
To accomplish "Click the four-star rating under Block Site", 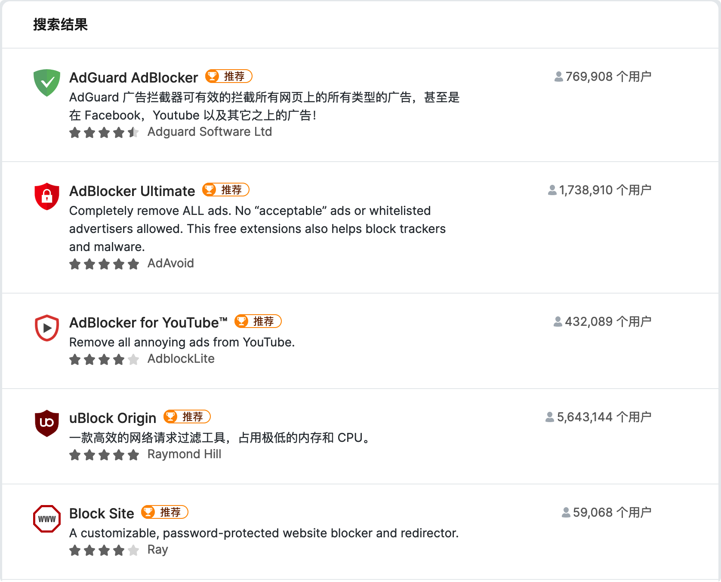I will point(104,550).
